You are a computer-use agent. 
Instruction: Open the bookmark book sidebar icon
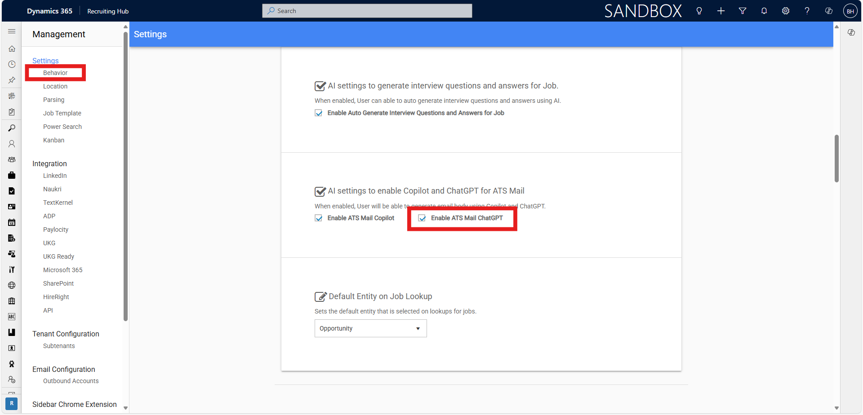[12, 332]
